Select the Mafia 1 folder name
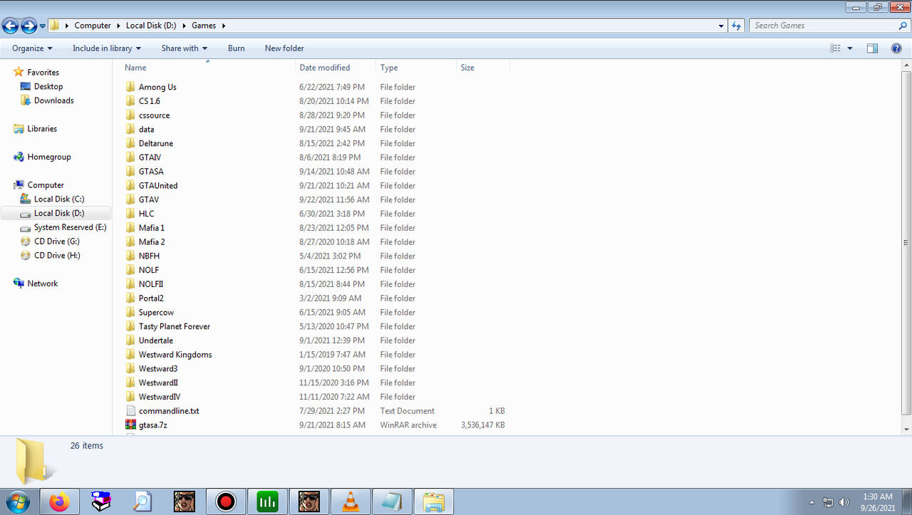The image size is (912, 515). point(152,228)
